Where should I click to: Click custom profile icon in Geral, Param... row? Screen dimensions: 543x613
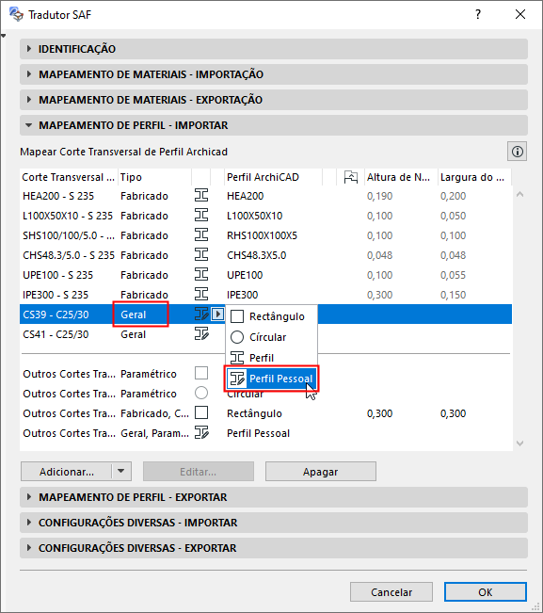point(201,432)
